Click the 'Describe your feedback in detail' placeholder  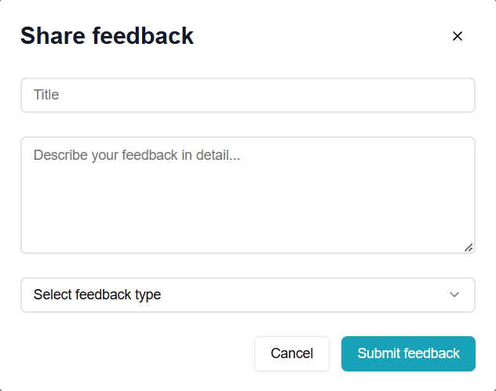tap(137, 155)
